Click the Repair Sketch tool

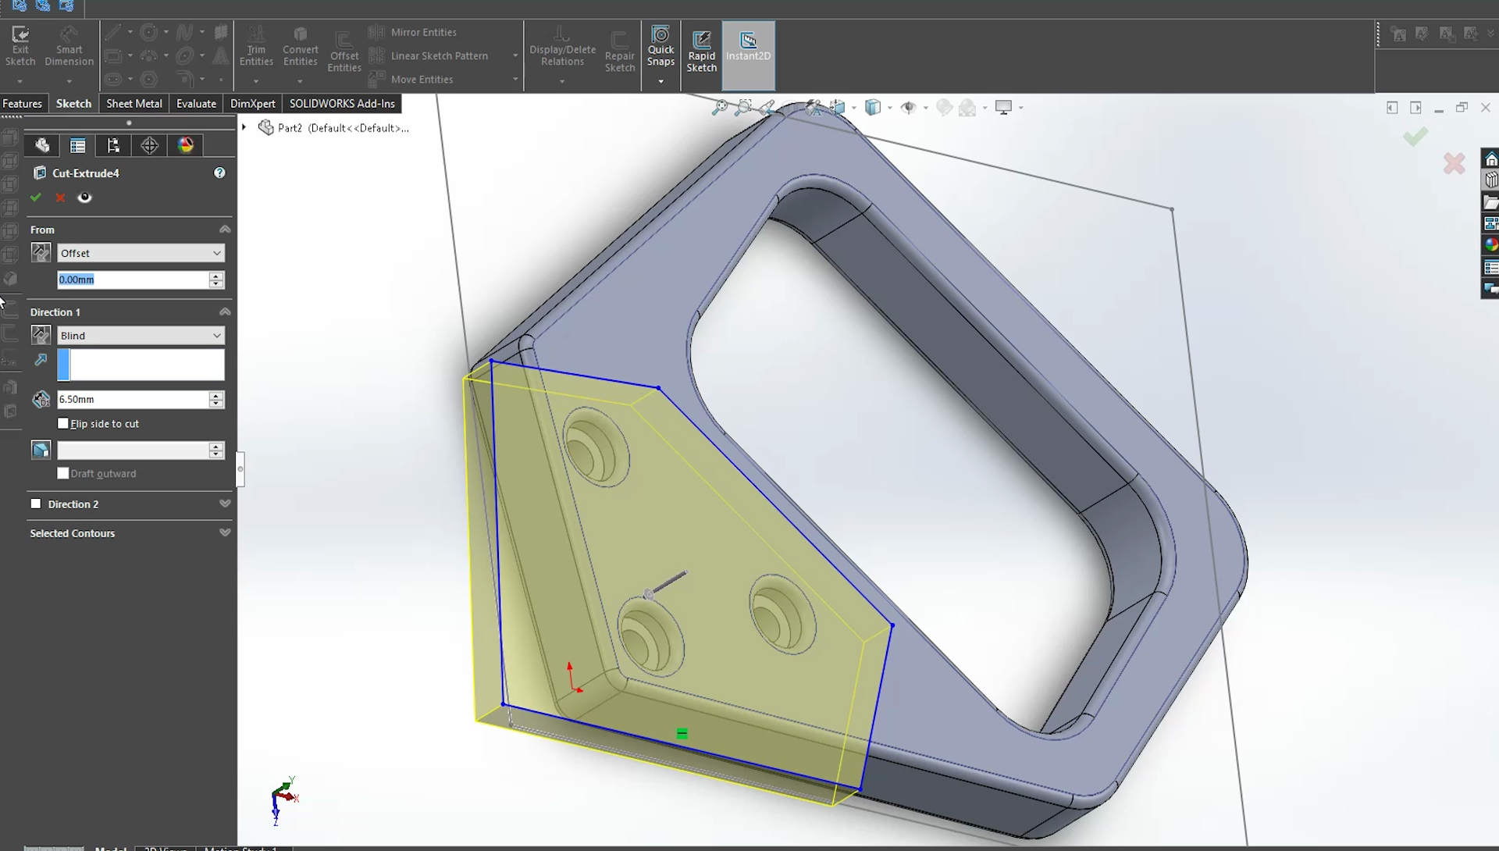[x=619, y=52]
